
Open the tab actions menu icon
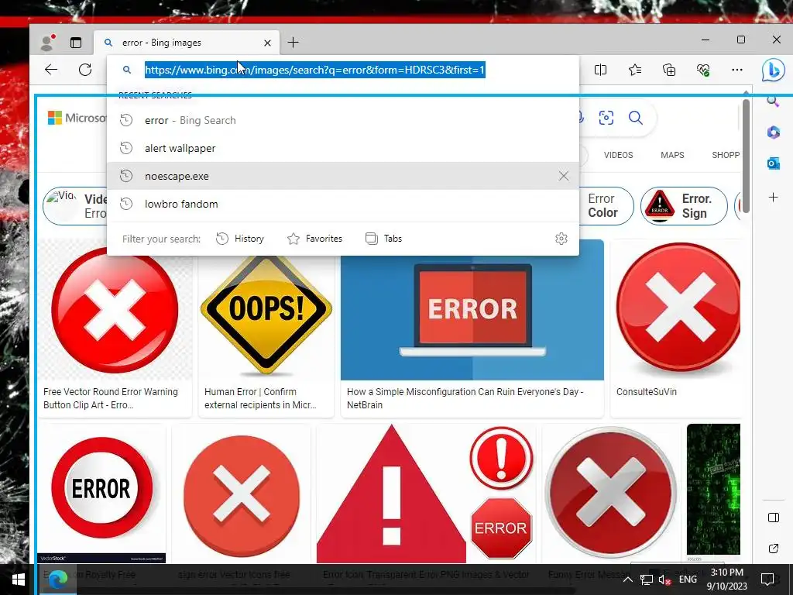tap(76, 43)
